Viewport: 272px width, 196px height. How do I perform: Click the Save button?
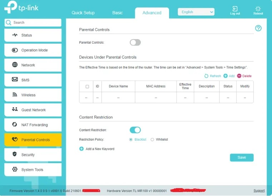coord(242,157)
